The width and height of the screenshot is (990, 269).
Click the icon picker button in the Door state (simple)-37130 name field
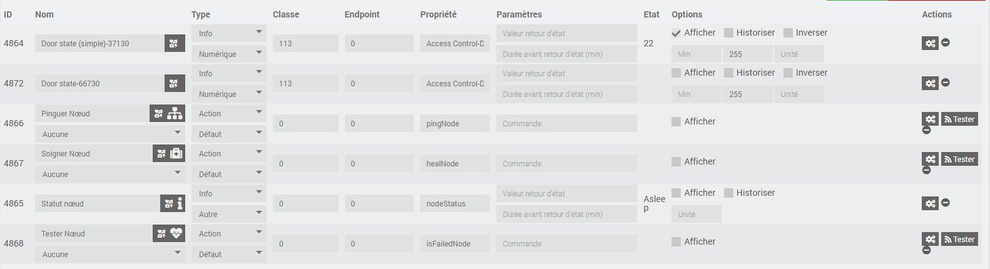[174, 43]
